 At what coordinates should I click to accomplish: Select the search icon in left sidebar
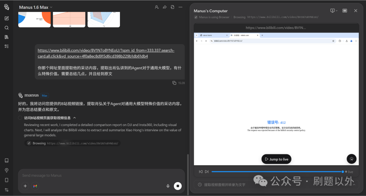click(6, 27)
